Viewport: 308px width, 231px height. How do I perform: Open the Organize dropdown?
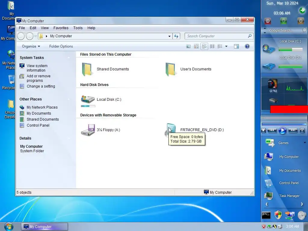[x=31, y=46]
